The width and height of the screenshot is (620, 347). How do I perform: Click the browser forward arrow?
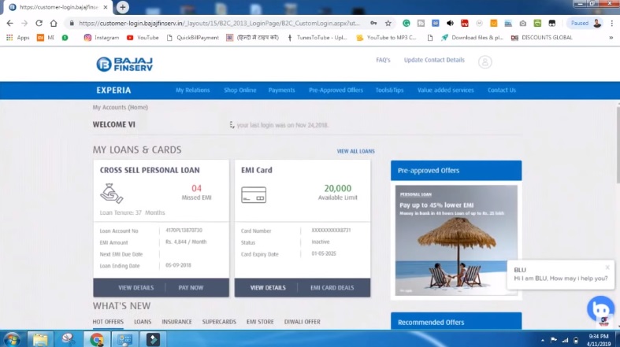click(x=24, y=24)
